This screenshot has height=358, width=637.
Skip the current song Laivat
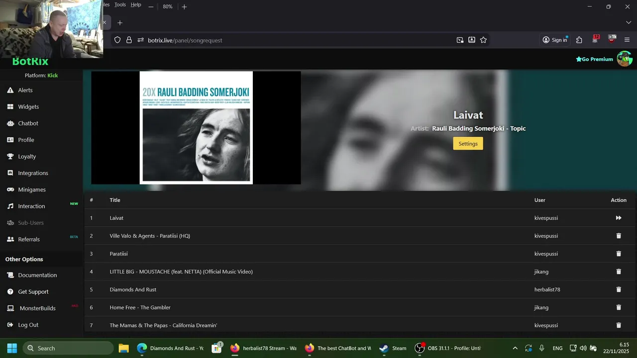tap(619, 218)
